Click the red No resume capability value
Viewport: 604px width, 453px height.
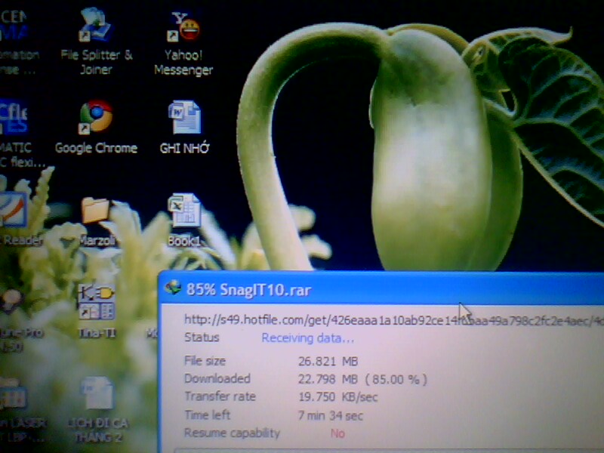337,433
